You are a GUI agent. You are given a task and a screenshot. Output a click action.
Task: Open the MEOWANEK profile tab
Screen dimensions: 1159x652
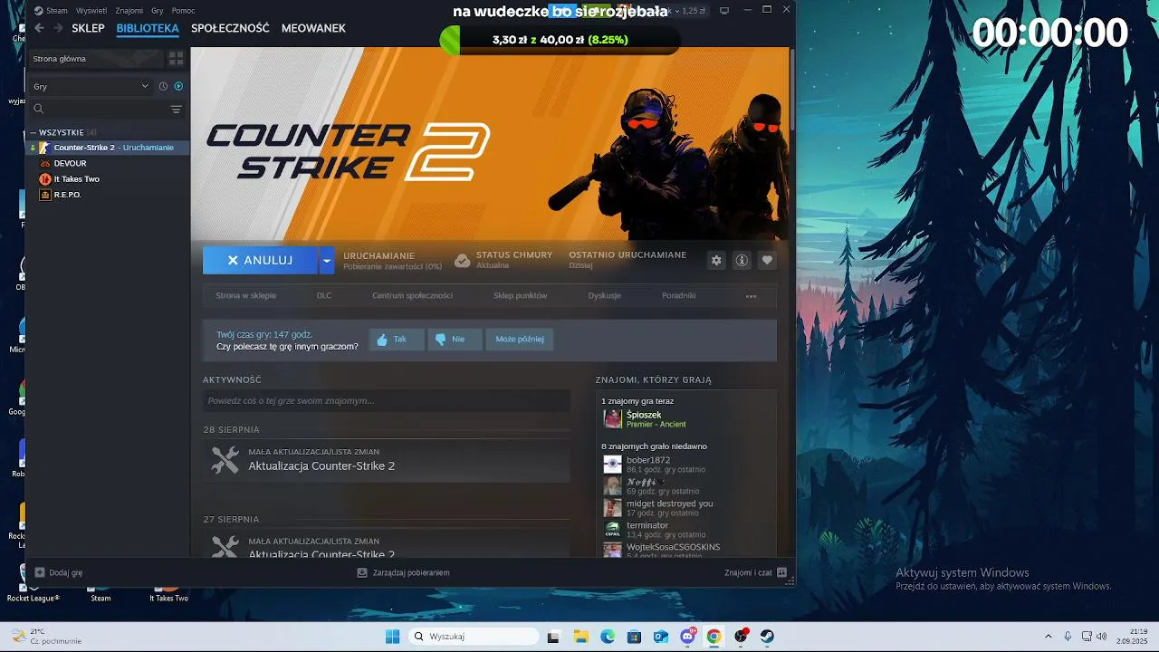[x=313, y=28]
